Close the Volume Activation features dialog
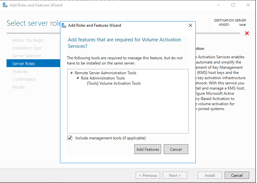This screenshot has height=183, width=257. tap(190, 25)
